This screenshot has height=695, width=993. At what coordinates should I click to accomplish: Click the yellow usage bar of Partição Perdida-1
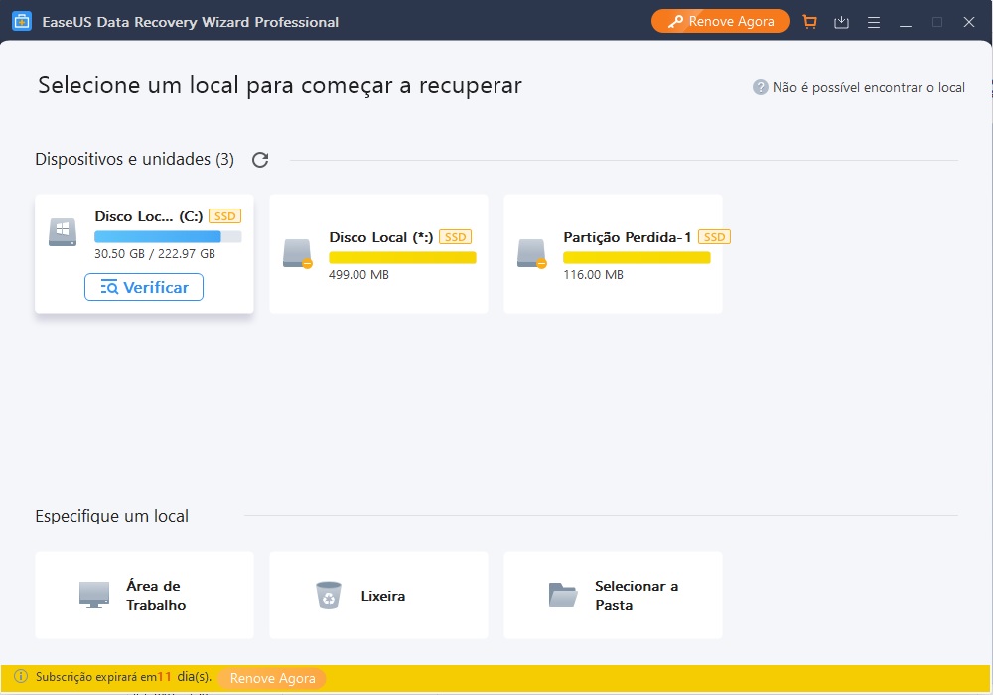[637, 257]
